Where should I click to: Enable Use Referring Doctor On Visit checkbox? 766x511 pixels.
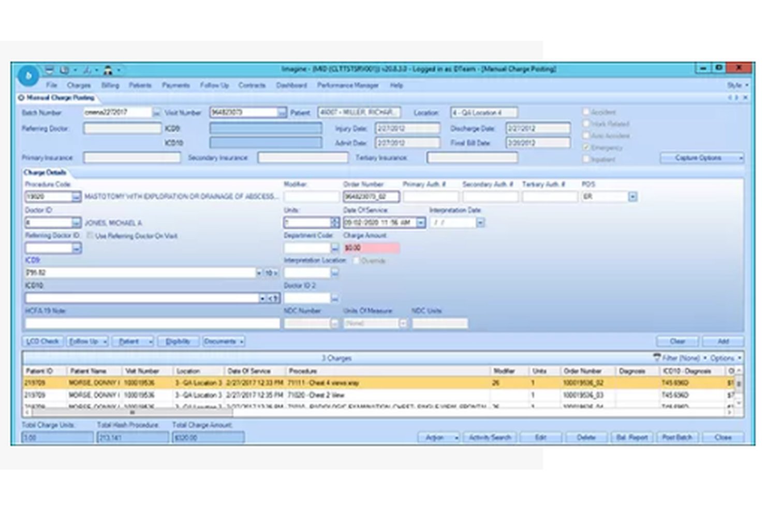90,236
